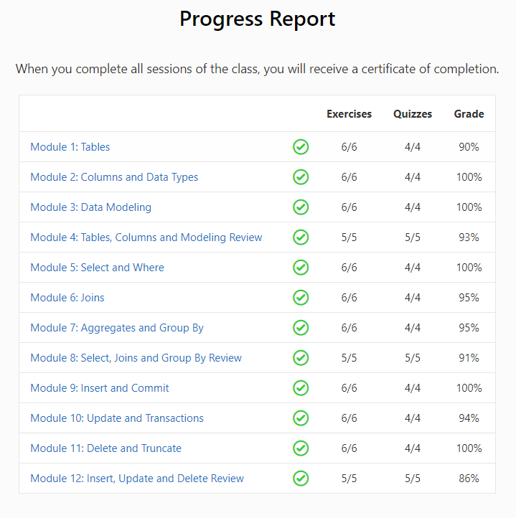Open Module 8: Select, Joins and Group By Review
This screenshot has width=516, height=518.
pyautogui.click(x=136, y=358)
